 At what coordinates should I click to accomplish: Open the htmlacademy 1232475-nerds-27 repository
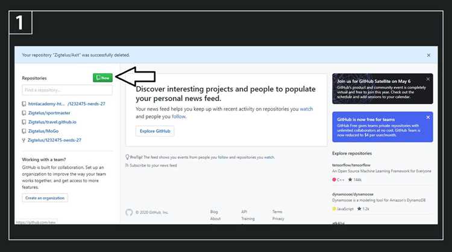point(66,104)
